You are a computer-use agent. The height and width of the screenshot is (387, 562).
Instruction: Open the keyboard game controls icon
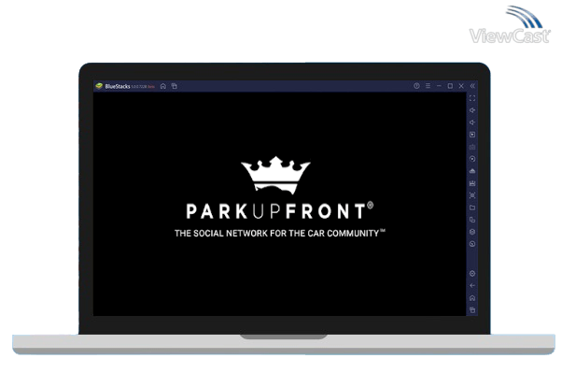472,147
